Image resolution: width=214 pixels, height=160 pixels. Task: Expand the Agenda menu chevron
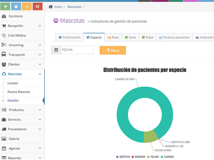pyautogui.click(x=40, y=148)
